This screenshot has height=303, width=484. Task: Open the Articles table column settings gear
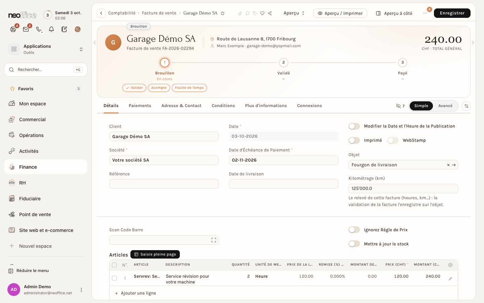coord(450,265)
